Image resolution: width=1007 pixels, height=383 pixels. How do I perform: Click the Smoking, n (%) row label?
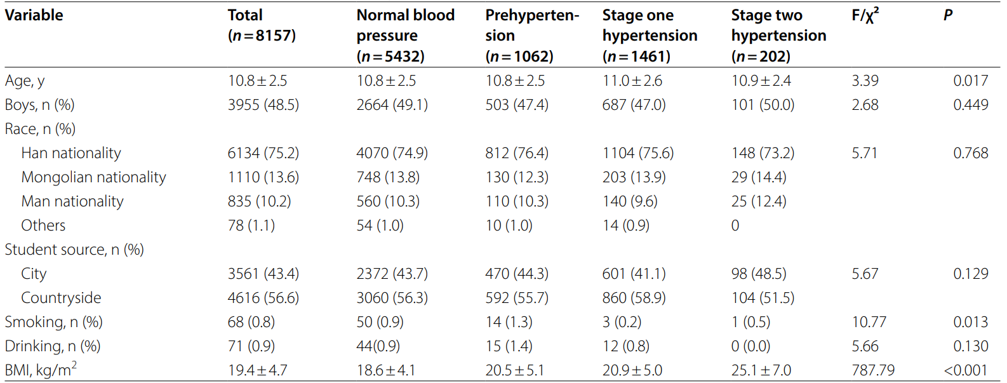click(53, 322)
